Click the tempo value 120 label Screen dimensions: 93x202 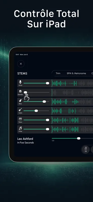53,141
